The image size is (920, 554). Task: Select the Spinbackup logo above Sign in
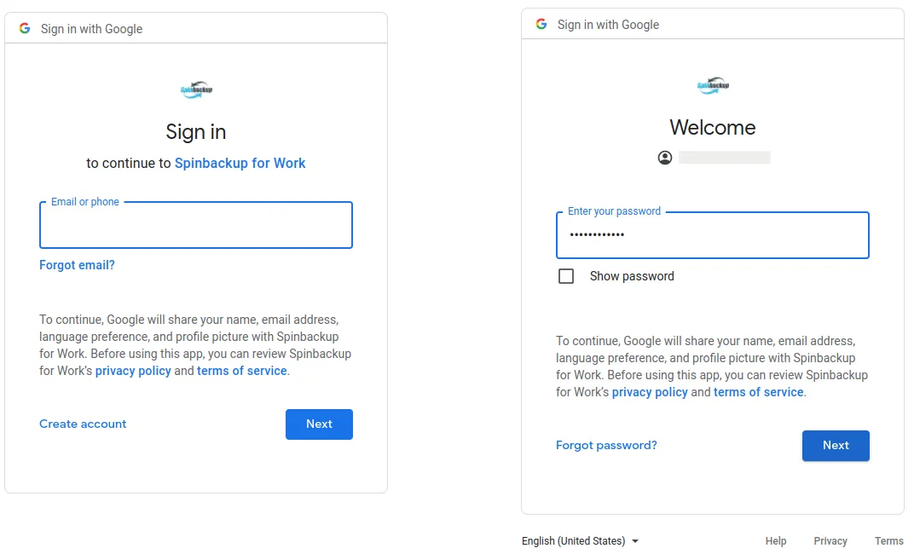click(195, 89)
